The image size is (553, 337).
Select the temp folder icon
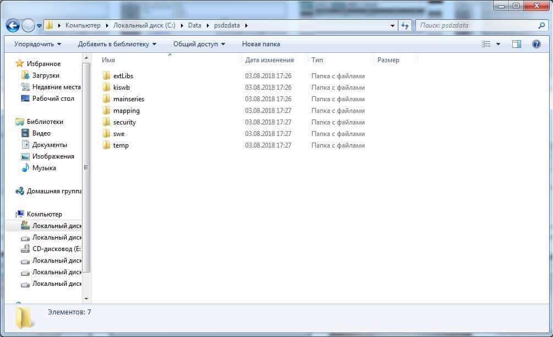pyautogui.click(x=106, y=145)
